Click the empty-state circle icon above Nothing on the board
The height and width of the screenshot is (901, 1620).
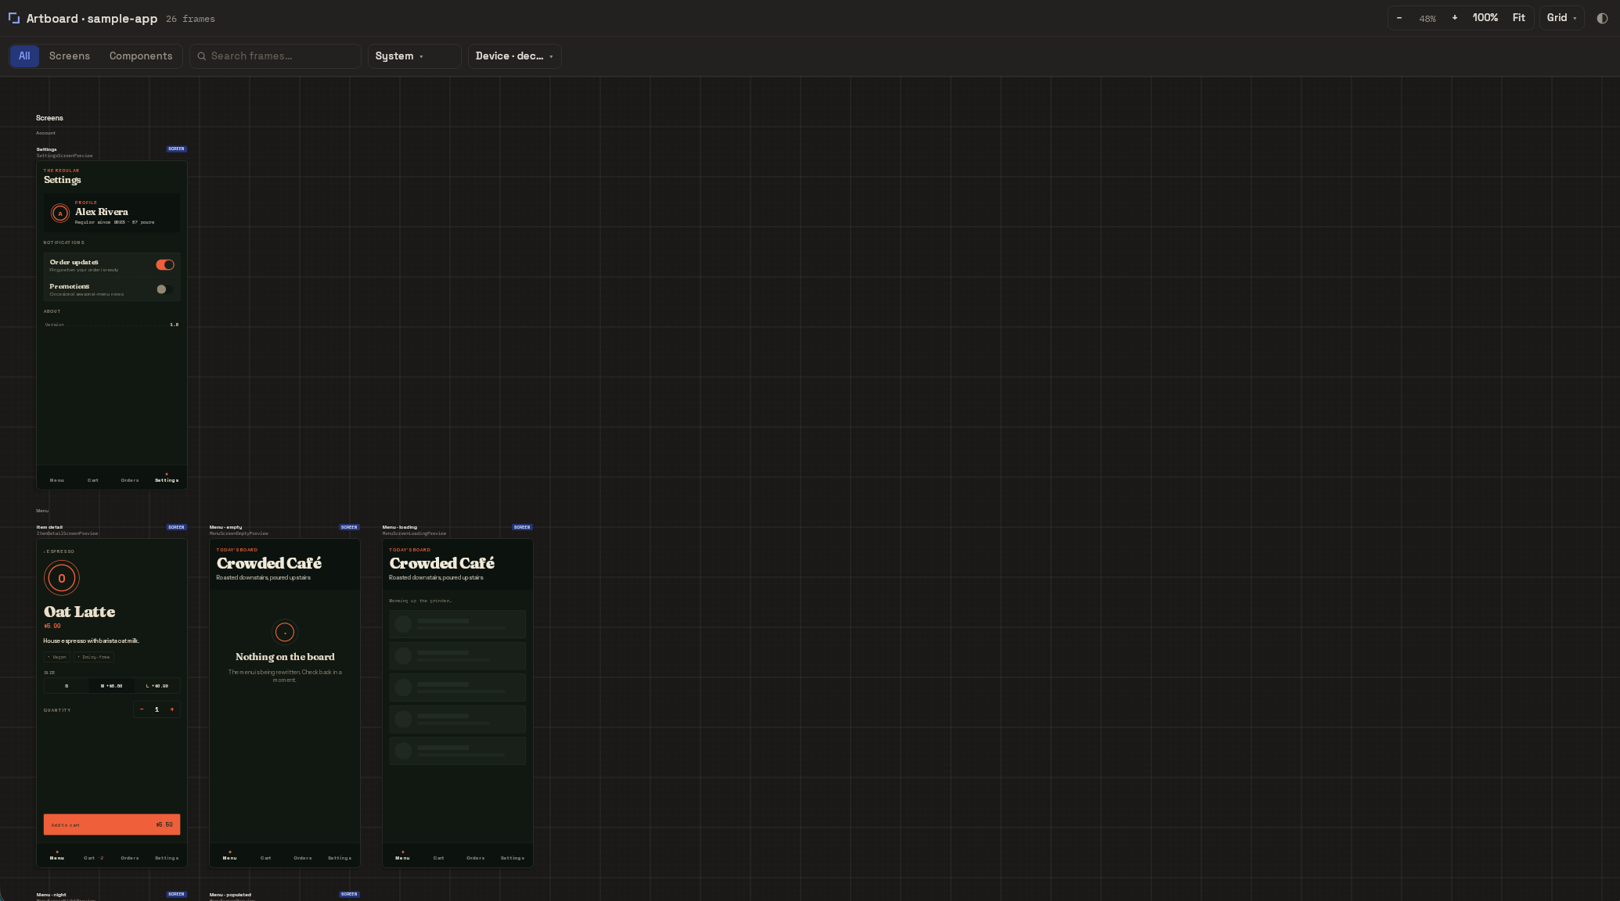(285, 632)
